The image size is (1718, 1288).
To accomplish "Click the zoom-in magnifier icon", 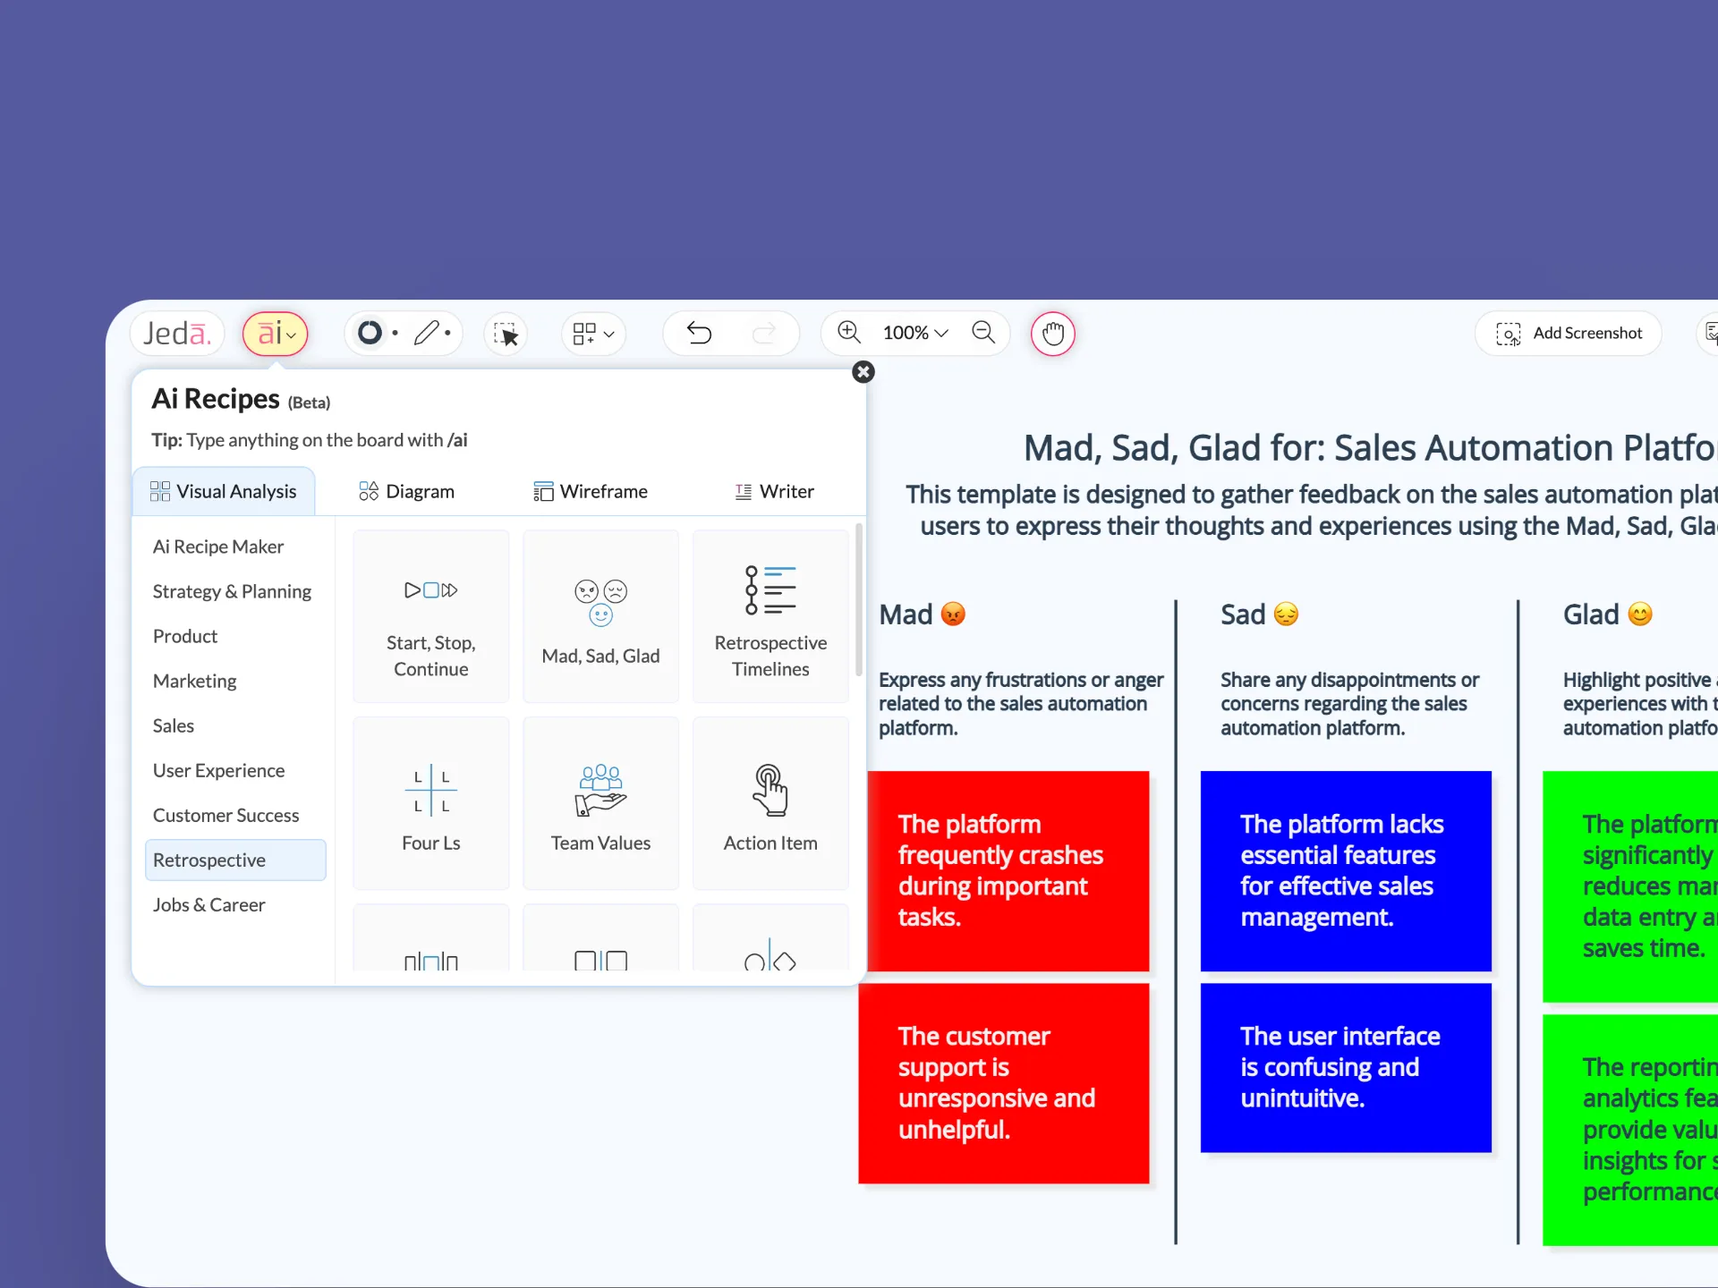I will (848, 332).
